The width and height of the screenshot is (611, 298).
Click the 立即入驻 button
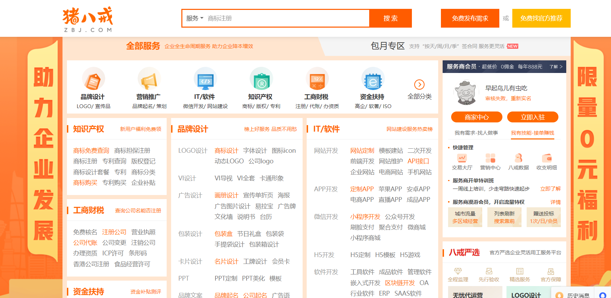532,117
